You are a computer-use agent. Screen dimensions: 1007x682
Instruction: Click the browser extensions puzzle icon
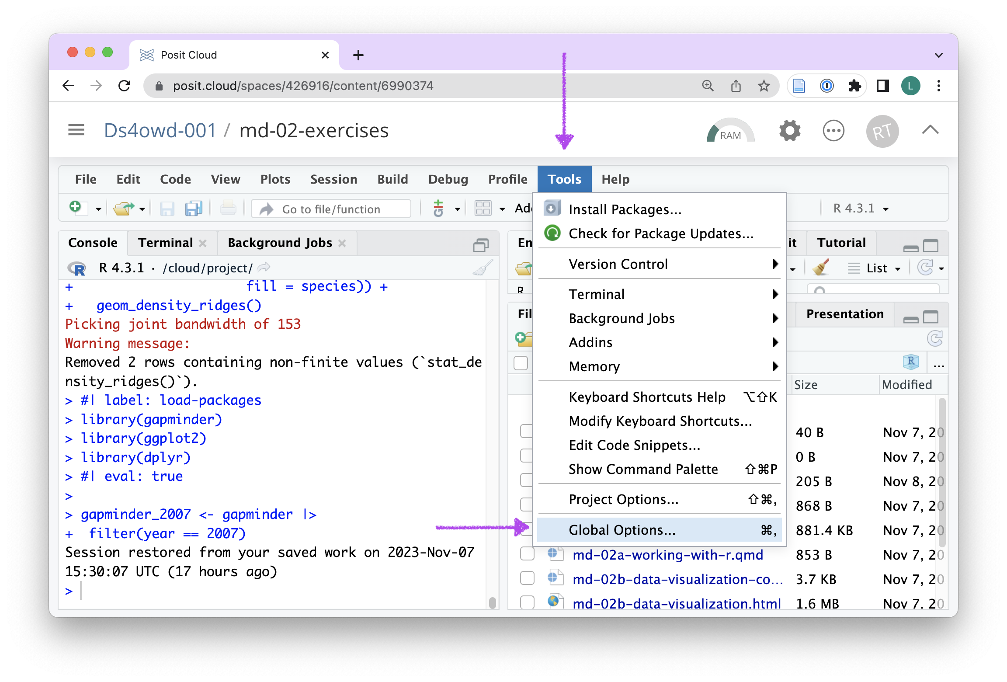[x=854, y=86]
